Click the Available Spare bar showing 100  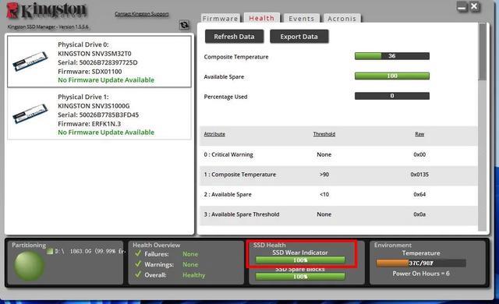(x=392, y=76)
